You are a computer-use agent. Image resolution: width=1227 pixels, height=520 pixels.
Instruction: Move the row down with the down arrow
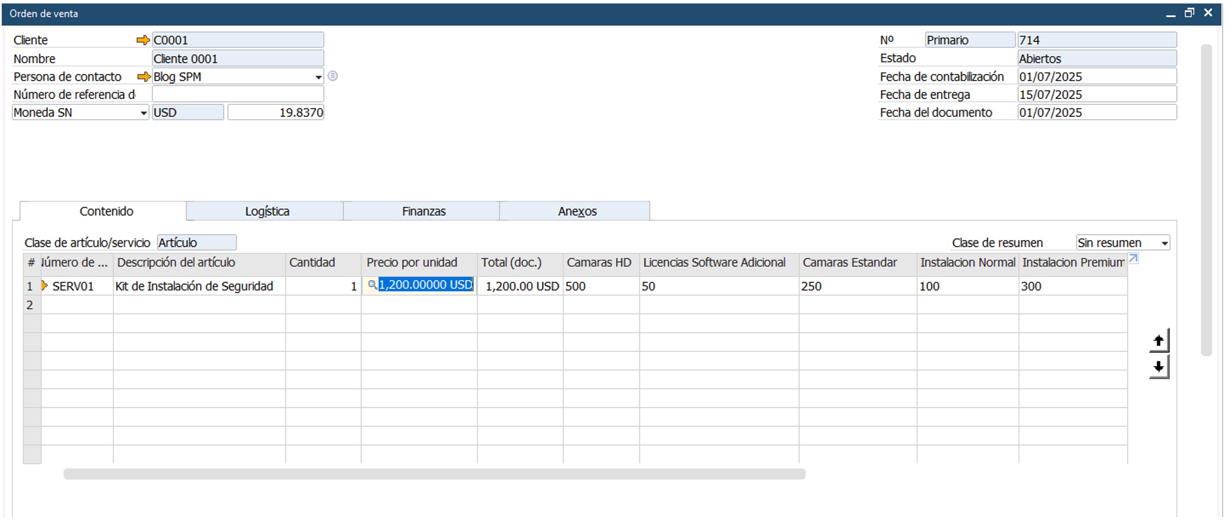click(x=1159, y=367)
